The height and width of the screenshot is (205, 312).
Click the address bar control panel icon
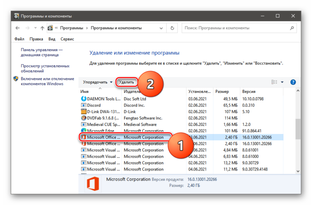click(50, 28)
